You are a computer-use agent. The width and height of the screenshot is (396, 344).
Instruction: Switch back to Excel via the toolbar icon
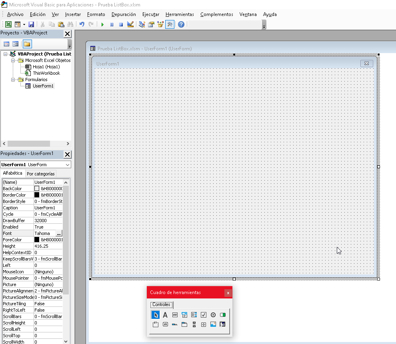(x=8, y=24)
